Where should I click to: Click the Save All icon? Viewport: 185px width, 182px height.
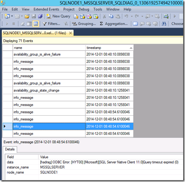(40, 16)
